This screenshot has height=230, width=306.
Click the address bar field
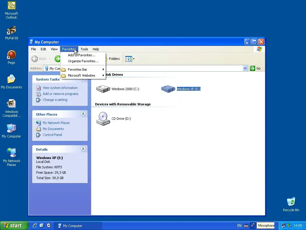click(x=146, y=68)
